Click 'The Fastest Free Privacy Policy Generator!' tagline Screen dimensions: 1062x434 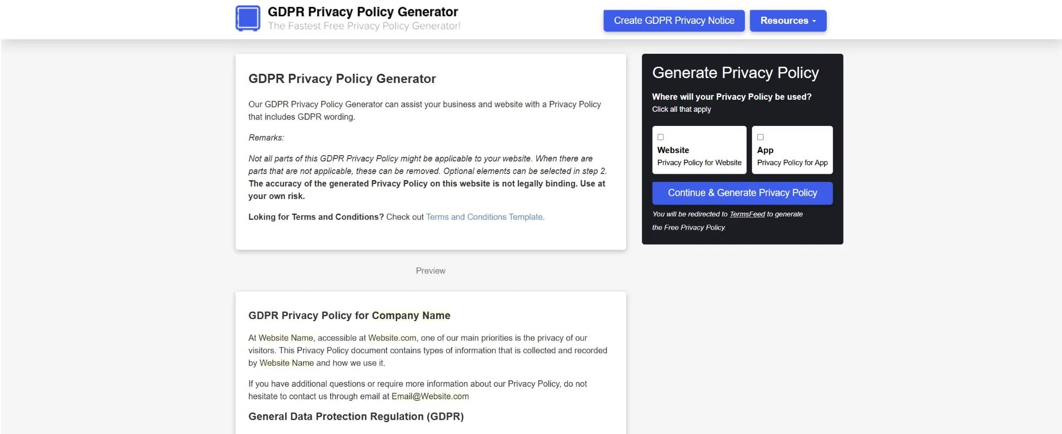tap(364, 26)
